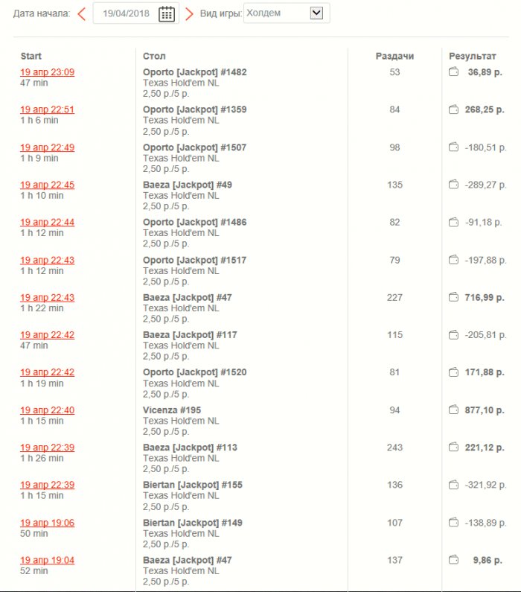This screenshot has width=521, height=592.
Task: Open the 19 апр 19:06 session link
Action: pyautogui.click(x=47, y=523)
